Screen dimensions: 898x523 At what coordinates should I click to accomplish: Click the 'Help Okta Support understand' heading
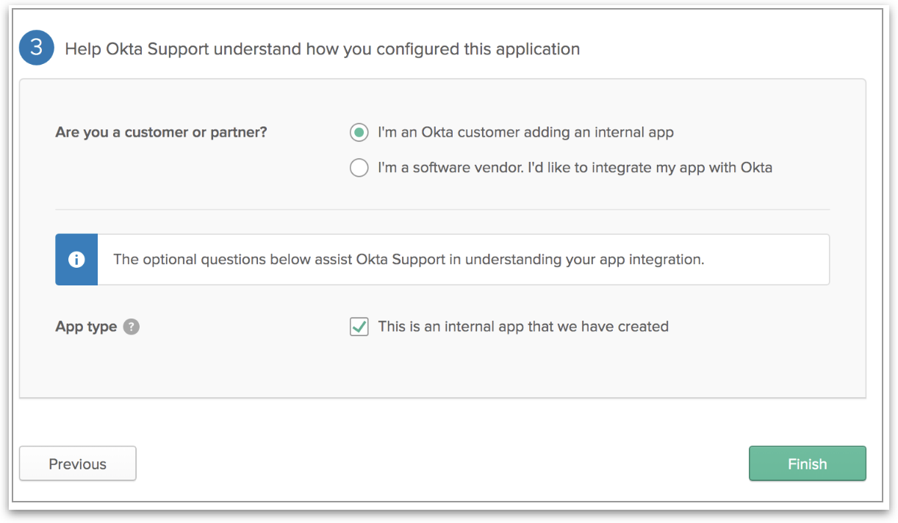point(322,49)
